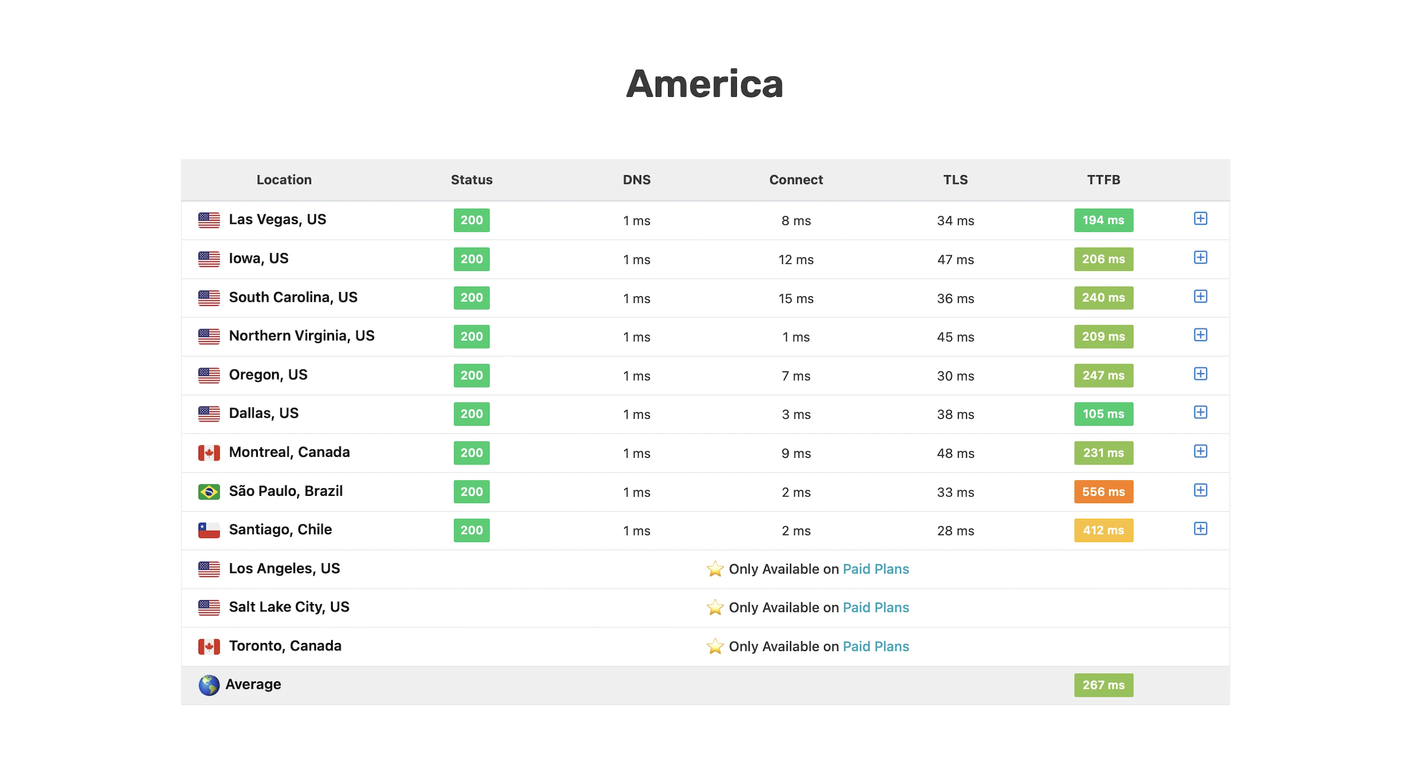Expand Oregon row details
Screen dimensions: 1411x775
[x=1200, y=374]
